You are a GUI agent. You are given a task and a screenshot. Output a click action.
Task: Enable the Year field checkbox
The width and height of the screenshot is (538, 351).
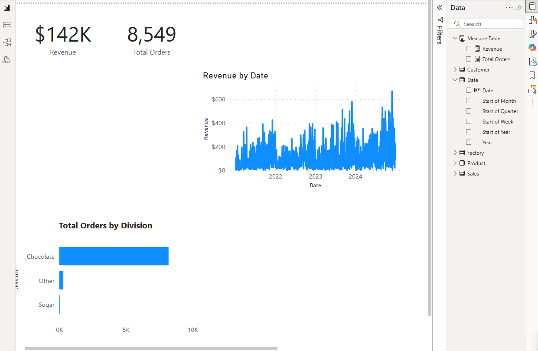click(469, 143)
